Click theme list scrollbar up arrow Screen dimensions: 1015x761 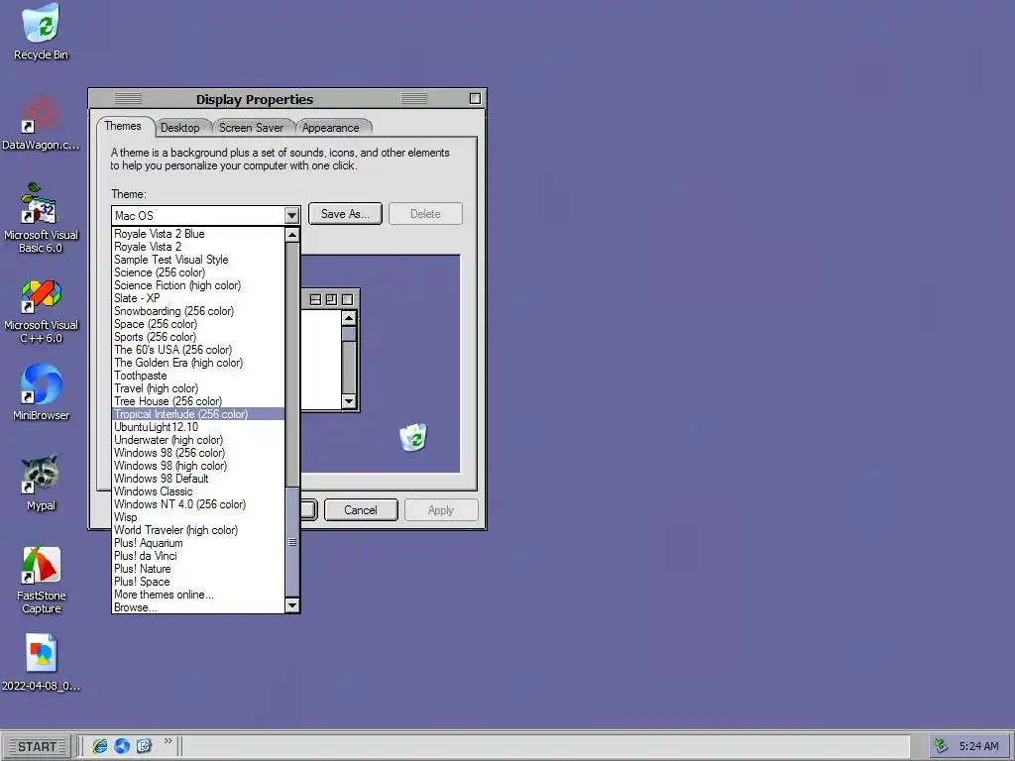[x=292, y=235]
